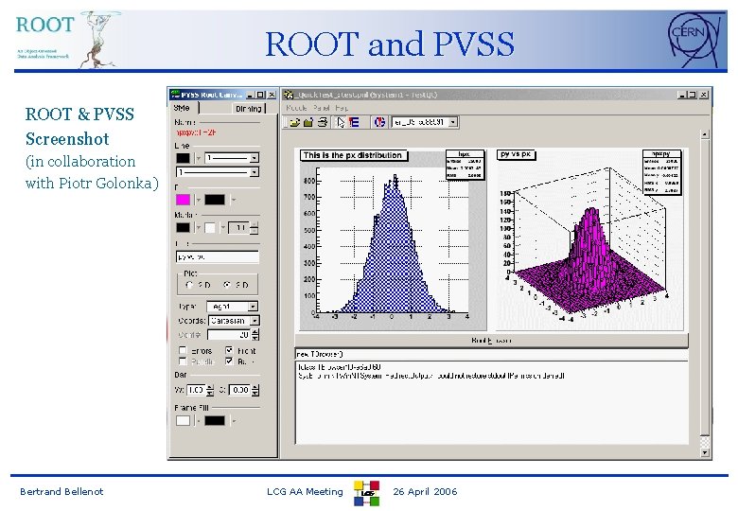Viewport: 738px width, 511px height.
Task: Click the Bar W value field
Action: (x=196, y=390)
